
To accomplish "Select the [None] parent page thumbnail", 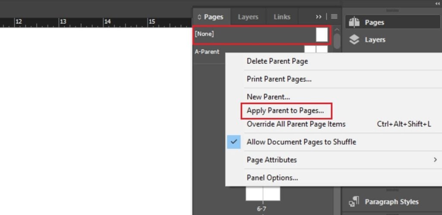I will click(x=322, y=35).
